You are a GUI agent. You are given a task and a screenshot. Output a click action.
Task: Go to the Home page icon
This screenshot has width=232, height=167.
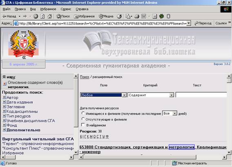(x=49, y=16)
